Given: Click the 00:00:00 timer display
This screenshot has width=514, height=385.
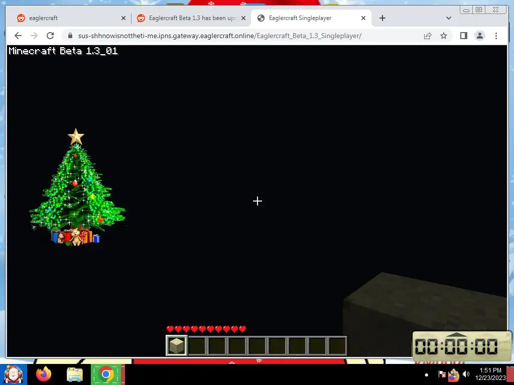Looking at the screenshot, I should pos(456,346).
